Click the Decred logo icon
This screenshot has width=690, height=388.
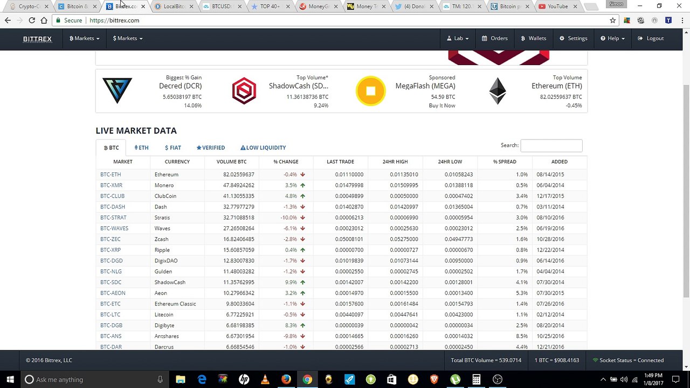pyautogui.click(x=117, y=91)
